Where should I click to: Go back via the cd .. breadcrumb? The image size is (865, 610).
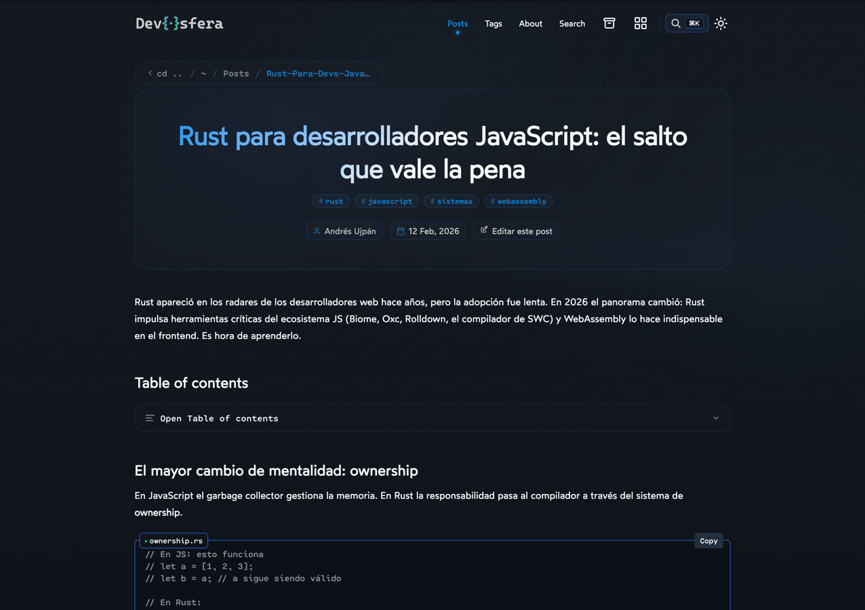(x=165, y=73)
